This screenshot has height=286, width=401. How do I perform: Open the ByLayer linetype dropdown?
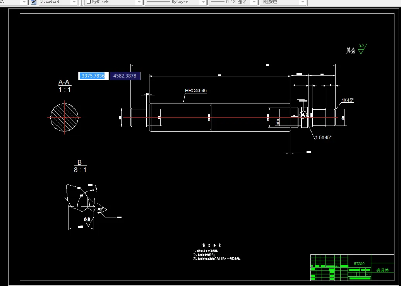click(x=175, y=2)
